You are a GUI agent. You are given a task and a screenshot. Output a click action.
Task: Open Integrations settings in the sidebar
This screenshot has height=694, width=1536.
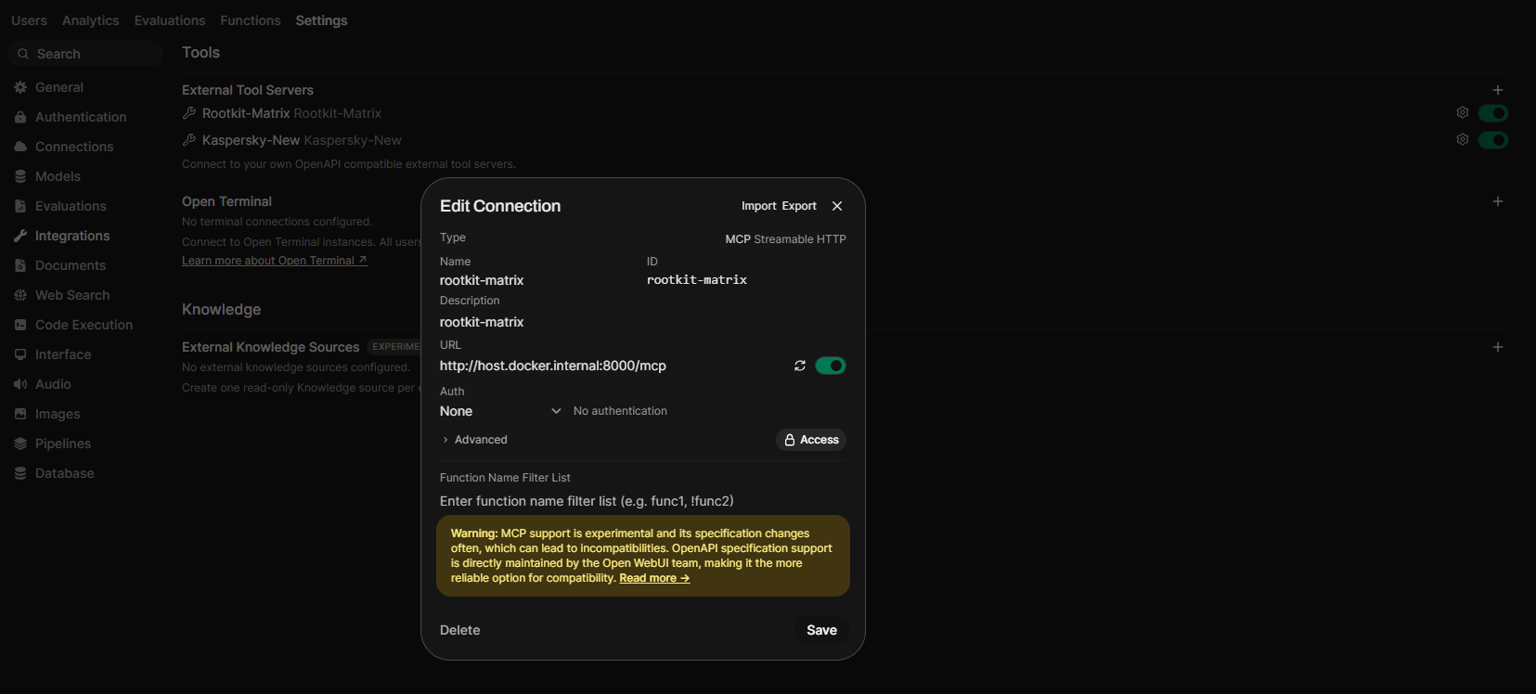[x=72, y=236]
